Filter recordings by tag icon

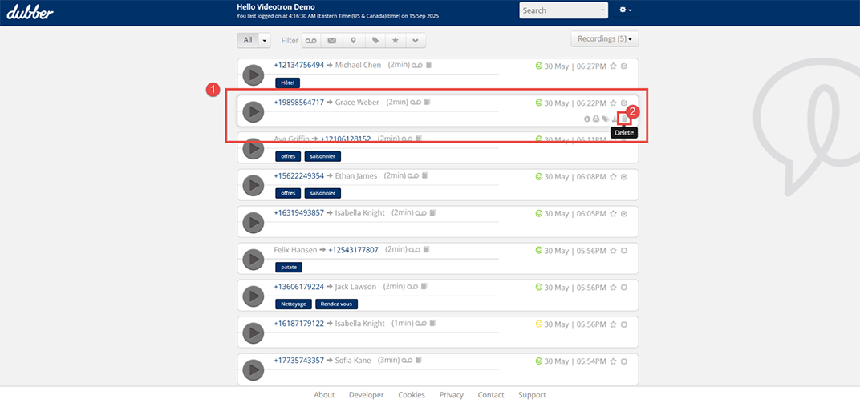click(x=375, y=41)
